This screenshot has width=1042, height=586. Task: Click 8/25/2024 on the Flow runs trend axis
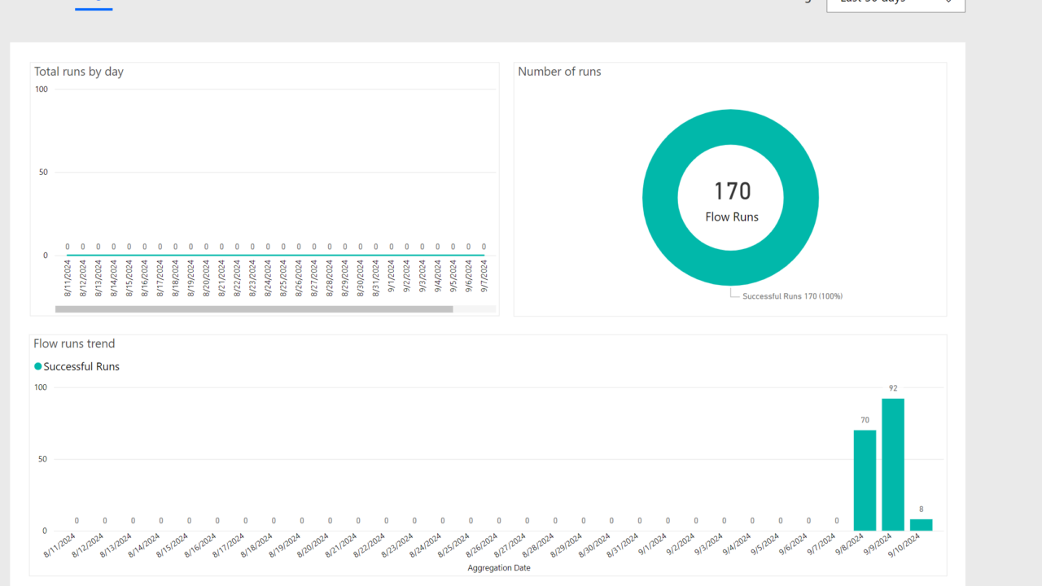tap(455, 546)
